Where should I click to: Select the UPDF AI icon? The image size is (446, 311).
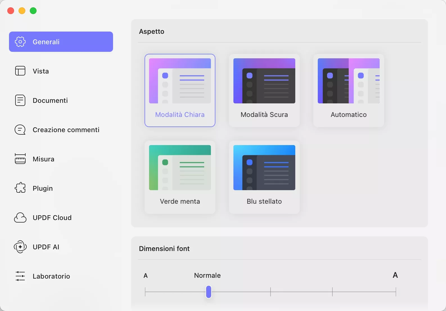pos(20,247)
